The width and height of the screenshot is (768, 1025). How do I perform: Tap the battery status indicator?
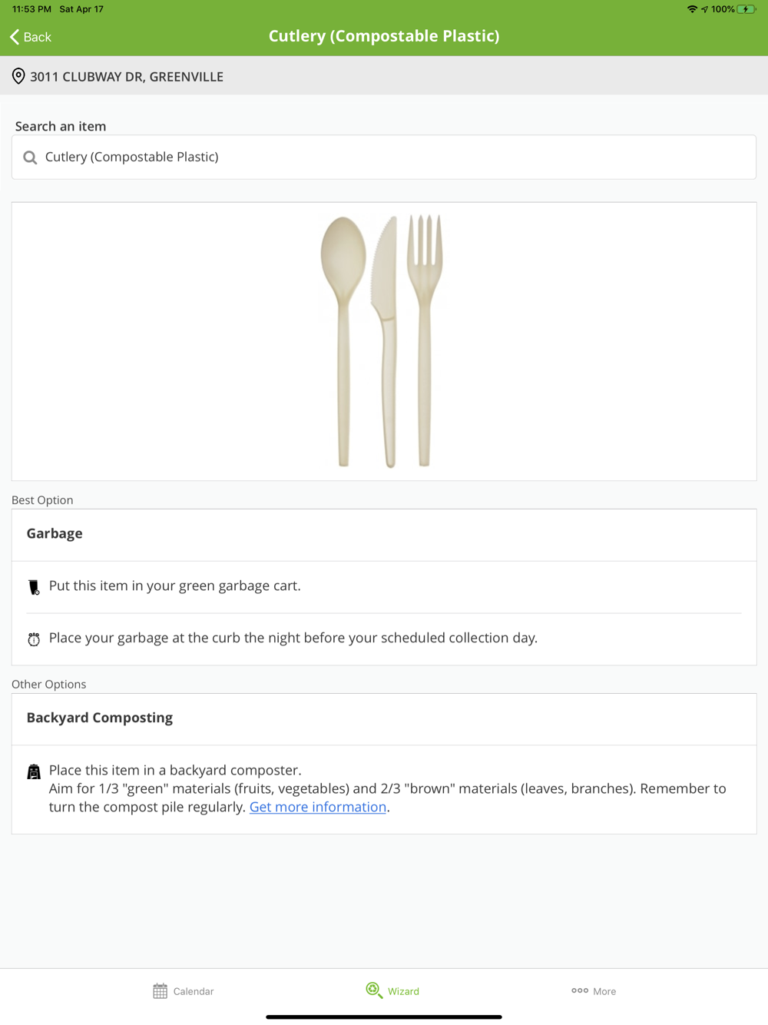[x=746, y=9]
